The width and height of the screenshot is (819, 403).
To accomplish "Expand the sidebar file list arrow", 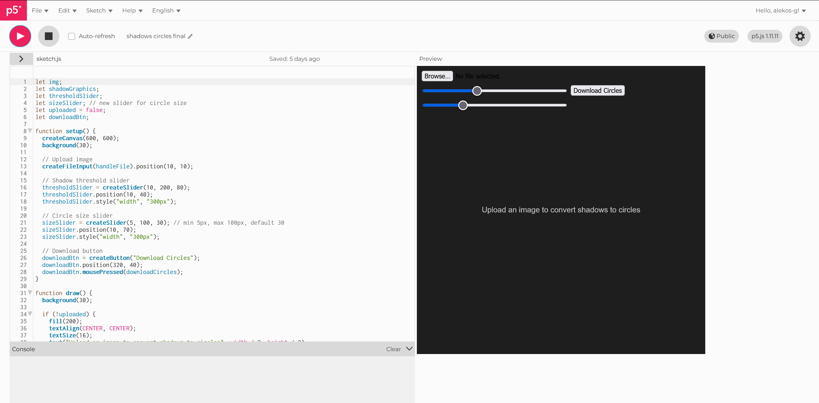I will click(x=21, y=59).
